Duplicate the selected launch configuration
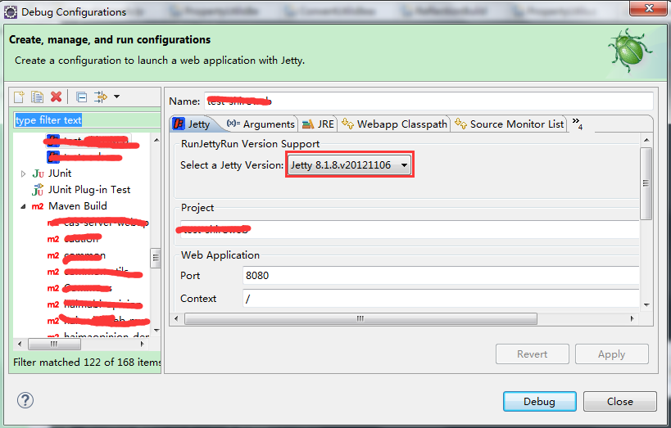 click(x=37, y=97)
